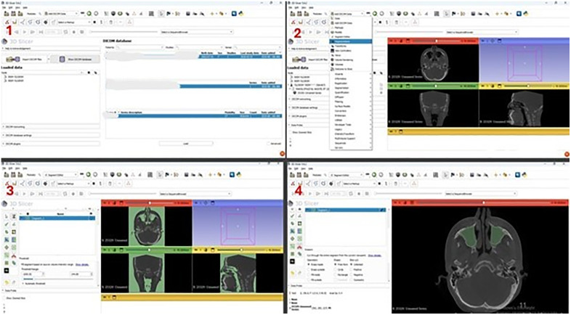This screenshot has height=315, width=571.
Task: Click the red slice view offset slider in window 4
Action: click(x=484, y=202)
